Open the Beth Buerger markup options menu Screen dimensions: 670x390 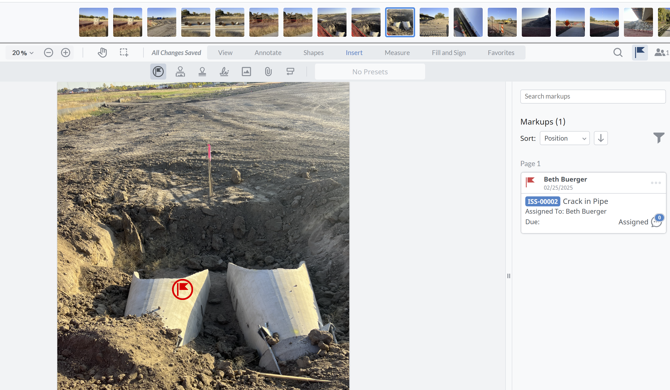tap(656, 183)
